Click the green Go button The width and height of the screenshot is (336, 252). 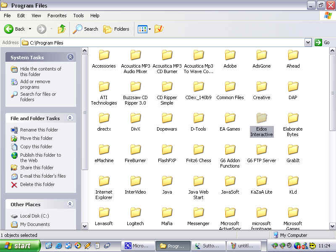tap(322, 42)
